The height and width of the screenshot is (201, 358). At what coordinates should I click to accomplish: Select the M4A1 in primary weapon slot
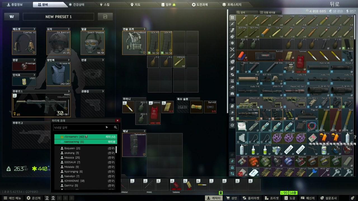pos(41,105)
